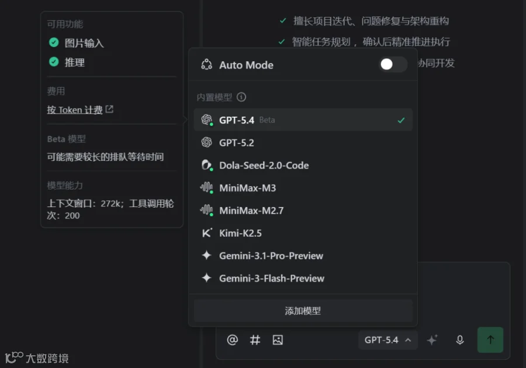The image size is (526, 368).
Task: Click the Gemini-3-Flash star icon
Action: [x=207, y=278]
